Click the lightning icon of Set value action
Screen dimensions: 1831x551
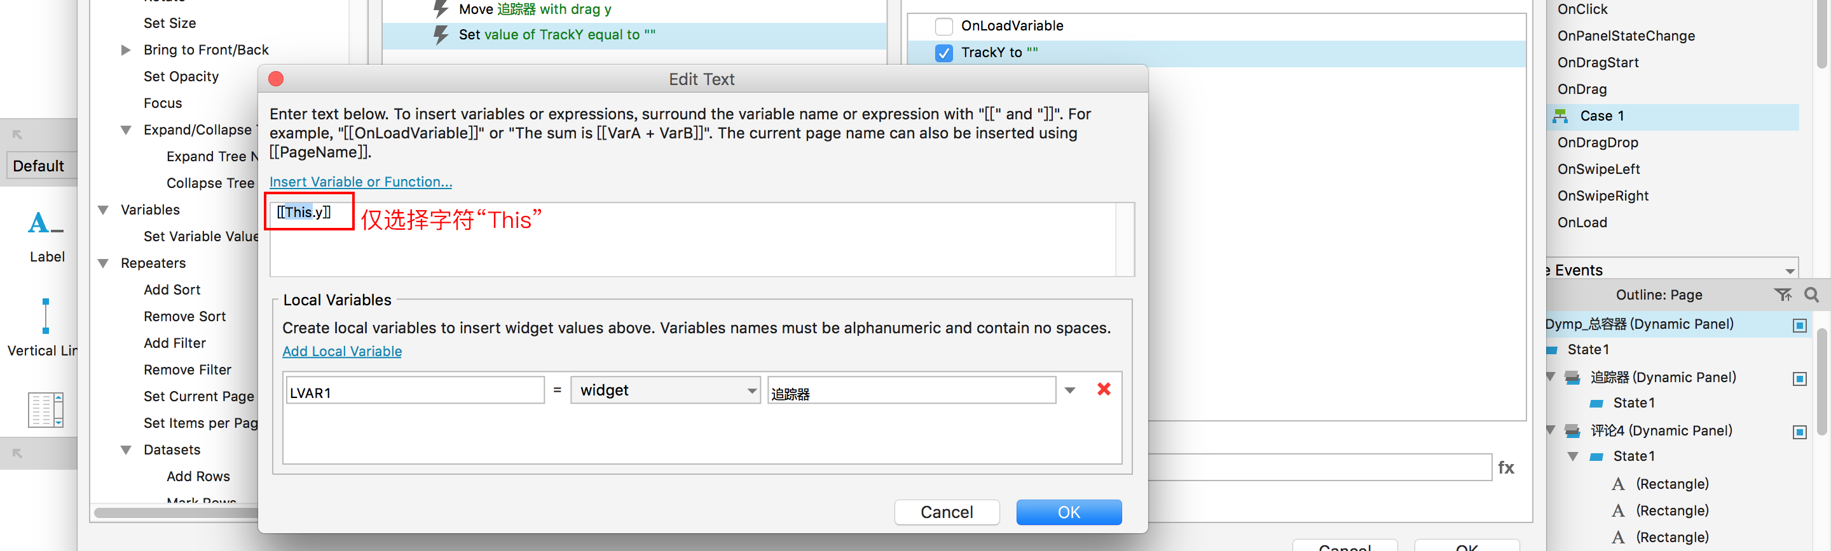[x=441, y=35]
